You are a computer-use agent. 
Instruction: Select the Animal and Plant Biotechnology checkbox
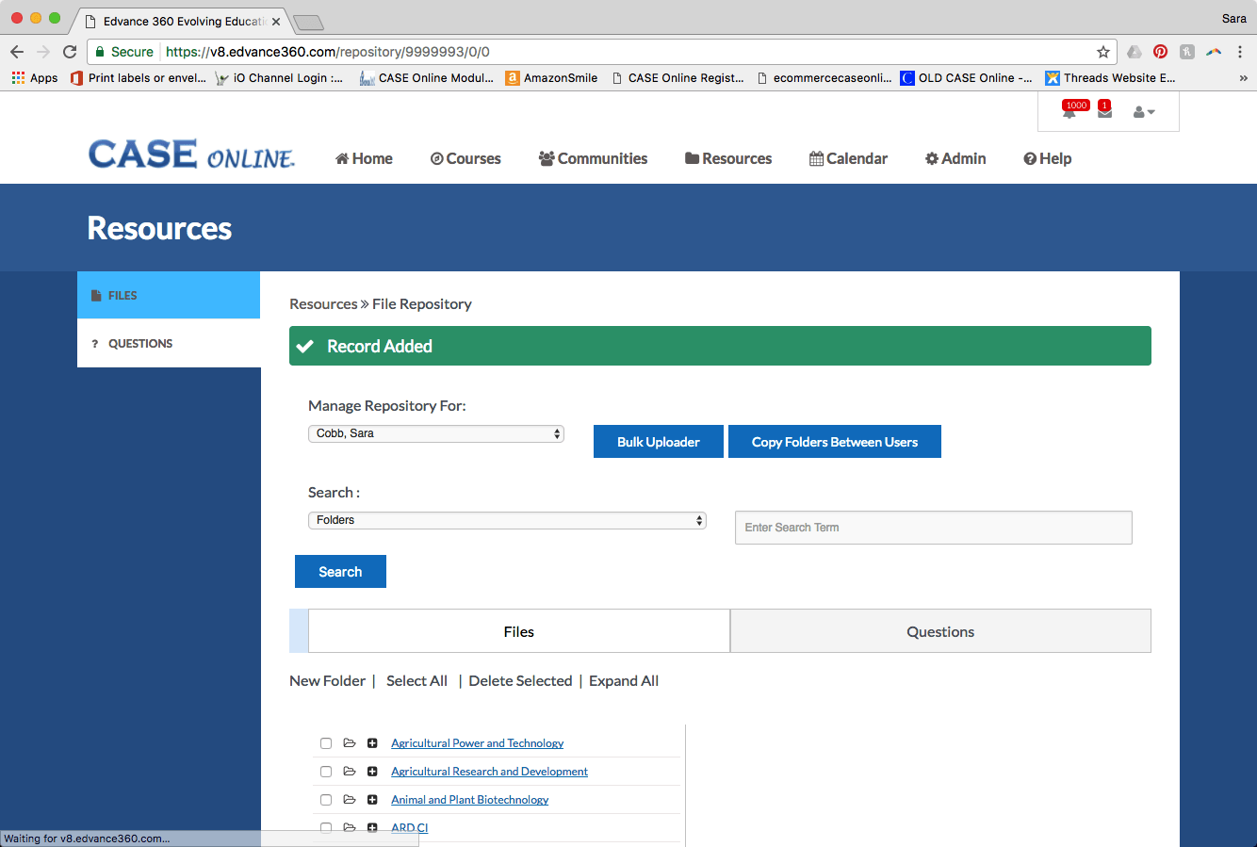click(326, 800)
